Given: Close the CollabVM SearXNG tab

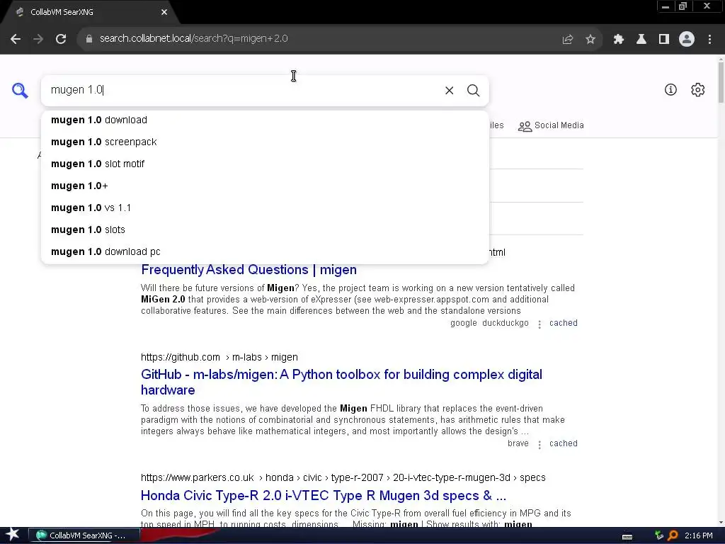Looking at the screenshot, I should 164,12.
